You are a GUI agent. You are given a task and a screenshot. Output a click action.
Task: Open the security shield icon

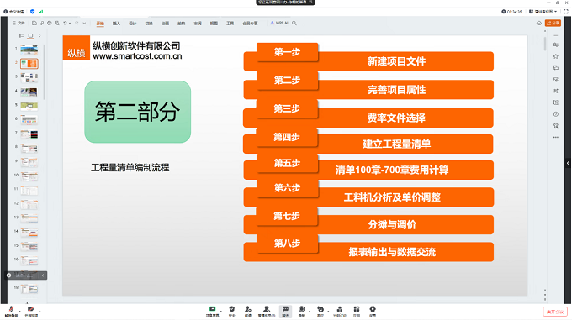[x=232, y=312]
